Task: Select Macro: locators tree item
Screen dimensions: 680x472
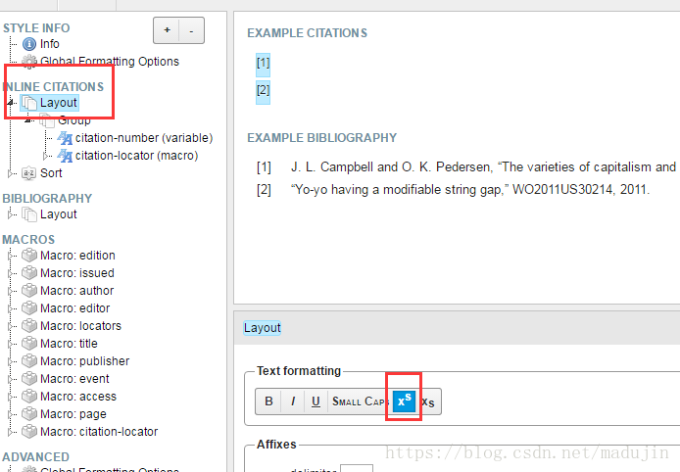Action: pyautogui.click(x=80, y=326)
